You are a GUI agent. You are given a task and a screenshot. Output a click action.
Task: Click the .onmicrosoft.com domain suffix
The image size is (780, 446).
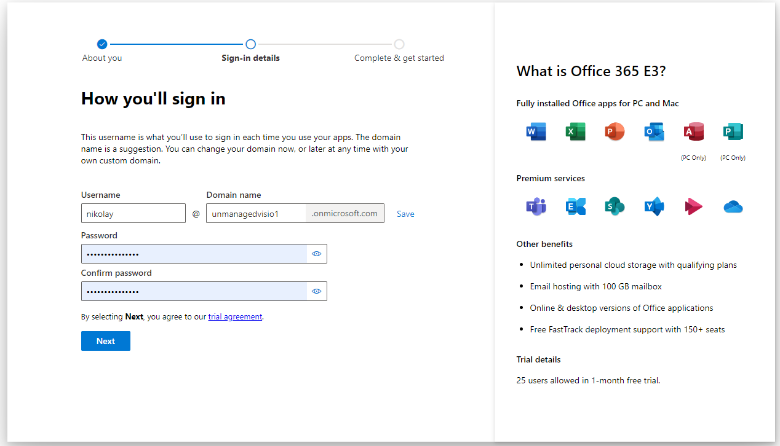(x=344, y=213)
